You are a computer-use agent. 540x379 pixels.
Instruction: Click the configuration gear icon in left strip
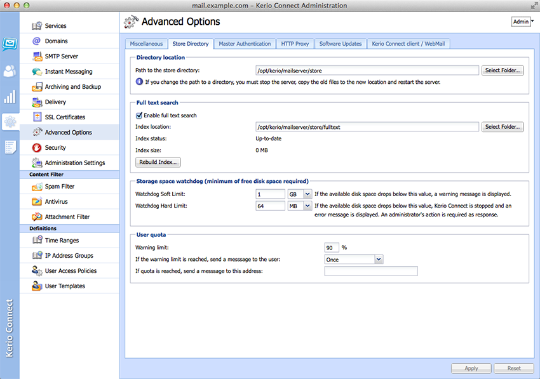pos(10,122)
